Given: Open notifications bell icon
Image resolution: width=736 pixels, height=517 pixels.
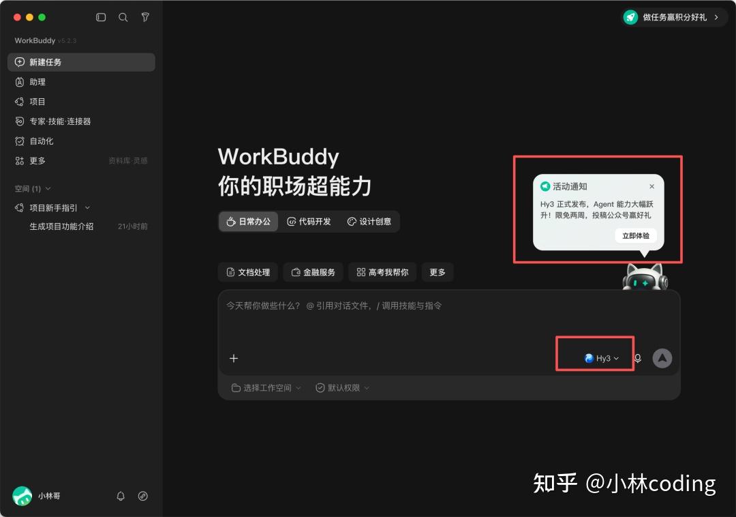Looking at the screenshot, I should [x=121, y=496].
